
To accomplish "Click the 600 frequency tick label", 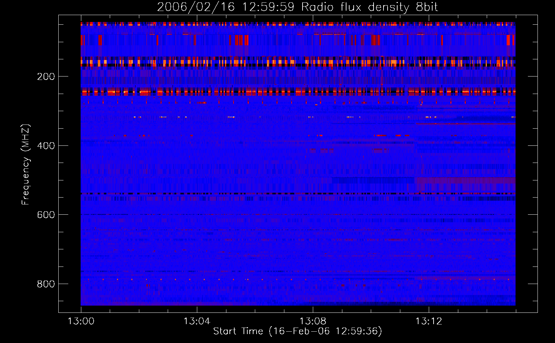I will [x=46, y=215].
